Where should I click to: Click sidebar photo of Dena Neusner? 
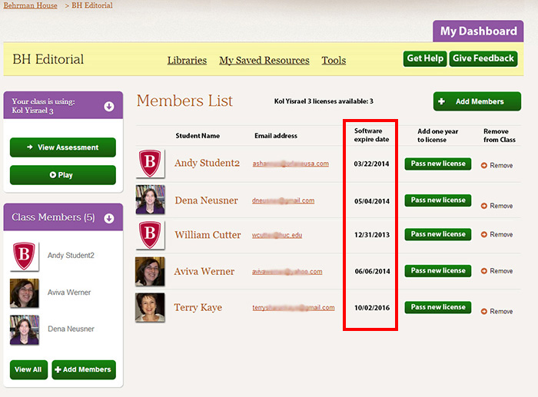point(25,329)
